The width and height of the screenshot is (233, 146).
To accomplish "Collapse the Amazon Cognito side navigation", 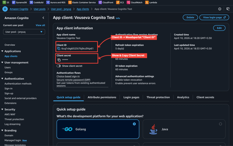I will click(43, 18).
